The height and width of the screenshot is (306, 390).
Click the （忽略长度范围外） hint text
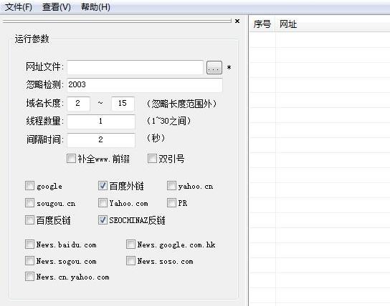click(181, 104)
